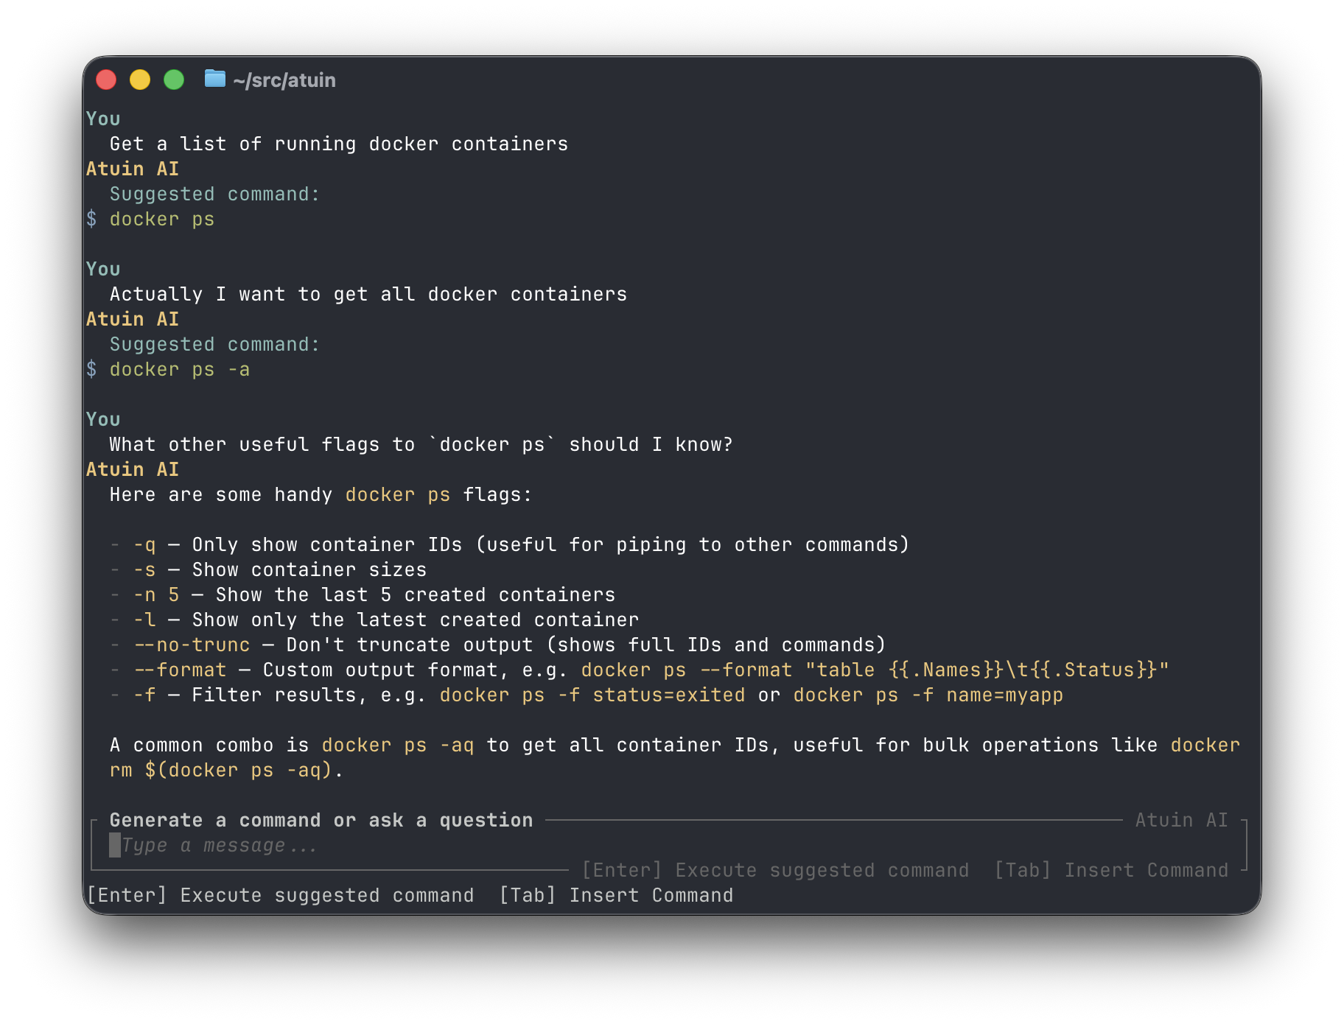1344x1024 pixels.
Task: Minimize the window using the yellow button
Action: tap(140, 80)
